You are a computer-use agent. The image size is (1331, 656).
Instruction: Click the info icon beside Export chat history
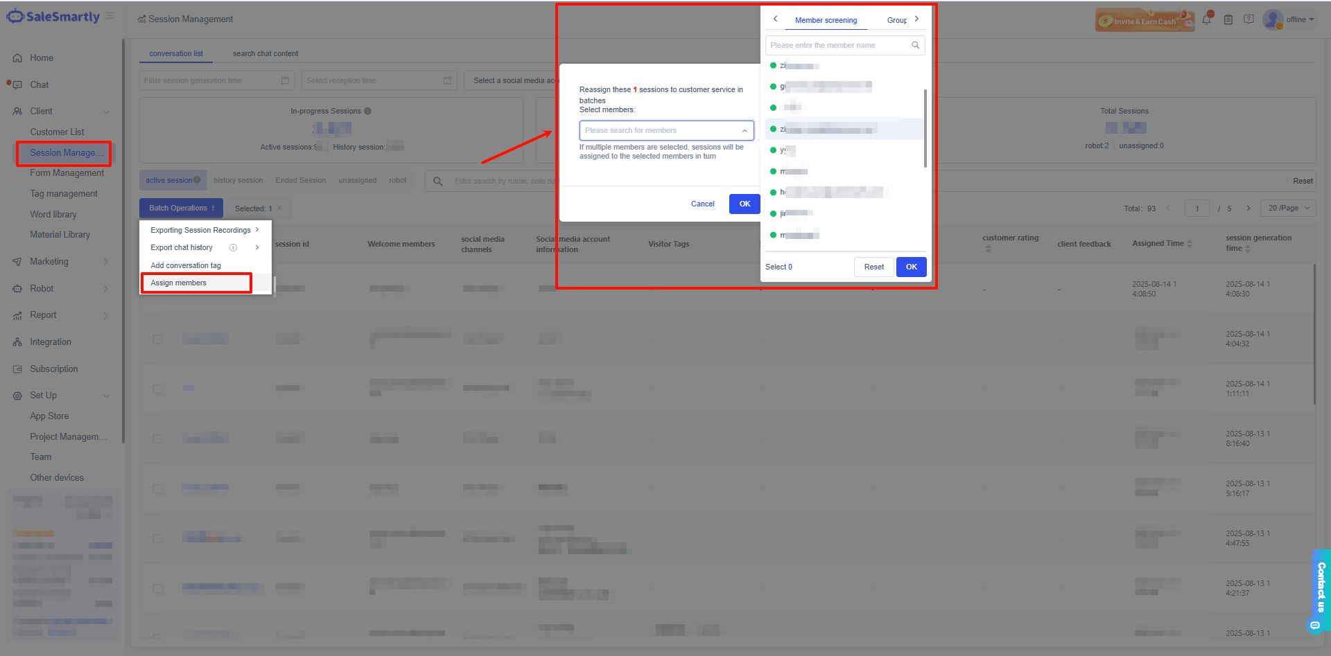point(233,248)
